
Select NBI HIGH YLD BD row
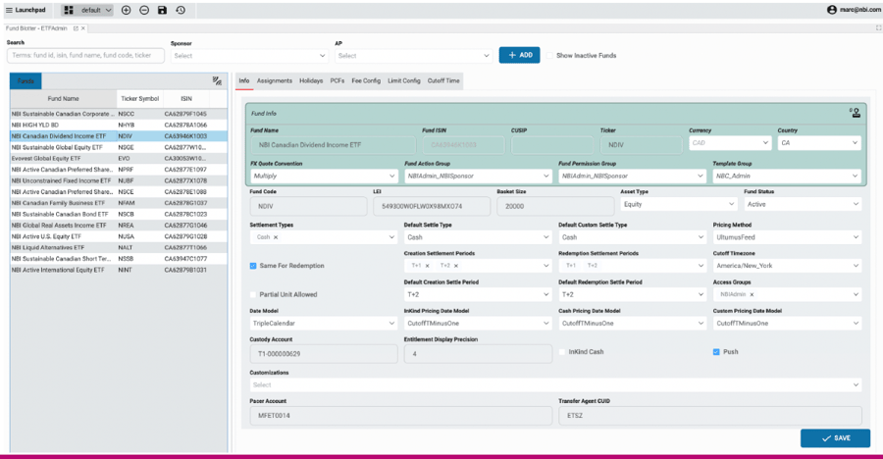pos(119,125)
